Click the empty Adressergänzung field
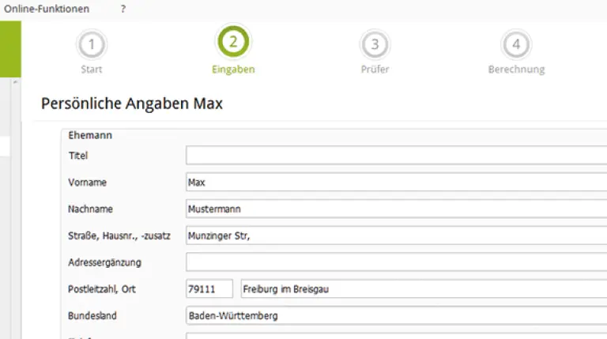Image resolution: width=607 pixels, height=339 pixels. [395, 262]
